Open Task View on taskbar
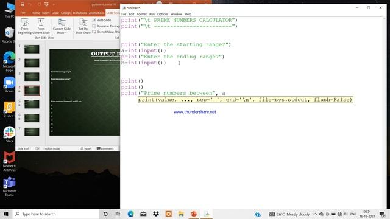 coord(118,214)
